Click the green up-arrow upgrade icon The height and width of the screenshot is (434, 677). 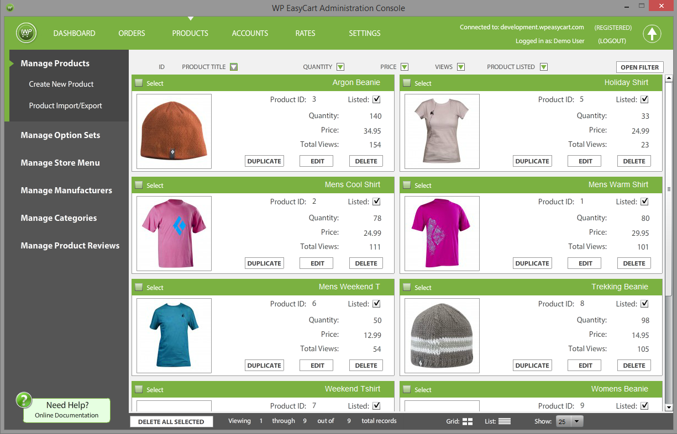click(x=652, y=34)
